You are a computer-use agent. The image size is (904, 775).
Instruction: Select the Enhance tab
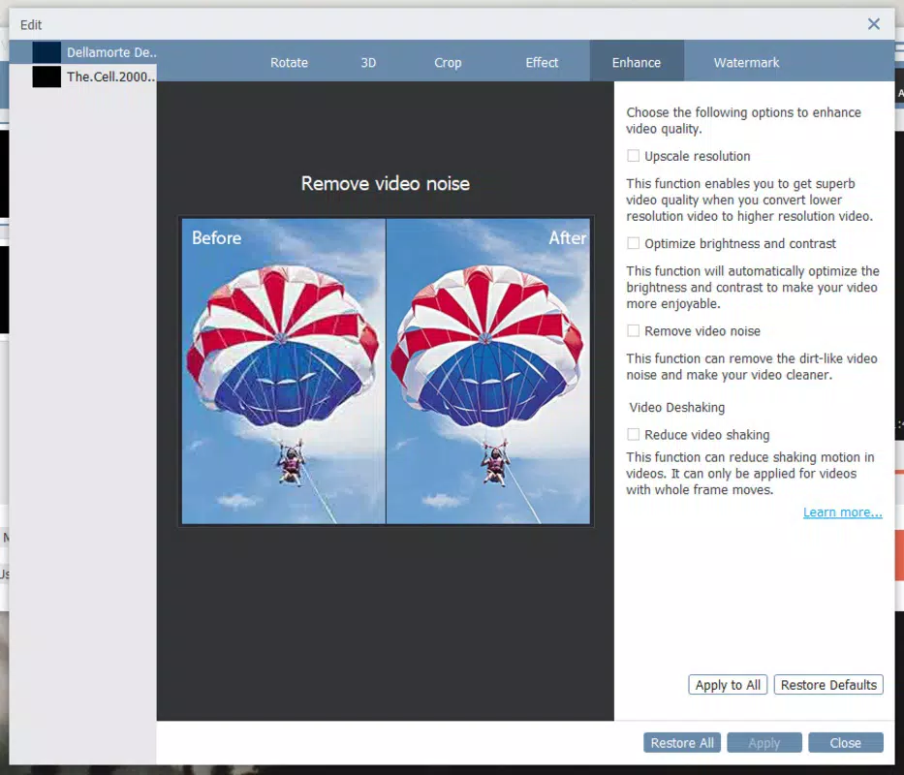[637, 62]
